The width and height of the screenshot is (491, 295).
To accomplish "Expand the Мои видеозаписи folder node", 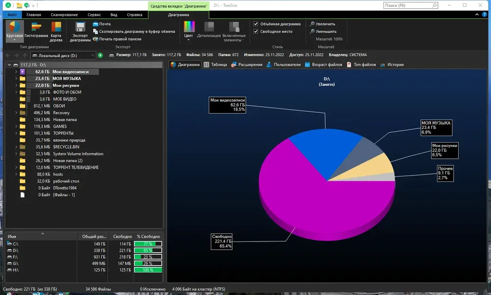I will pos(16,72).
